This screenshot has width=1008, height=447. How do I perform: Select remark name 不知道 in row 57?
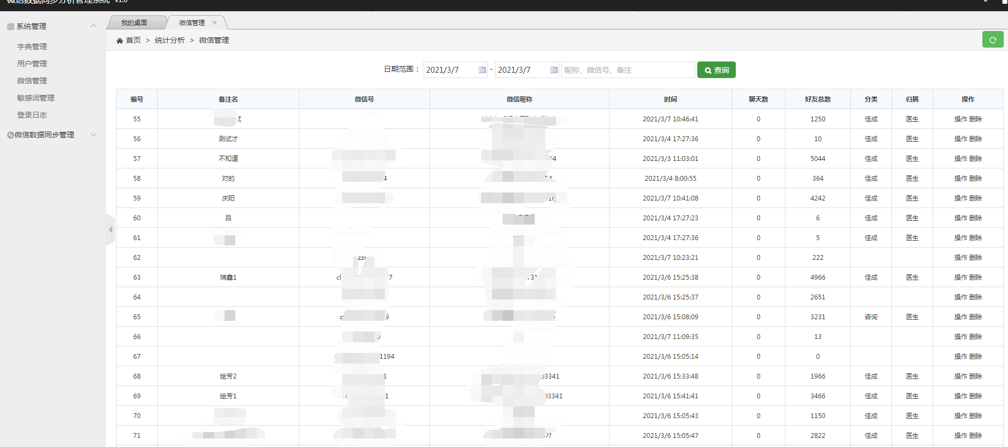[x=228, y=158]
